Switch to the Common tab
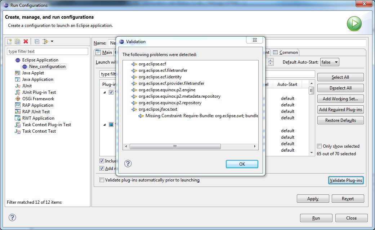Screen dimensions: 375x230 coord(286,52)
